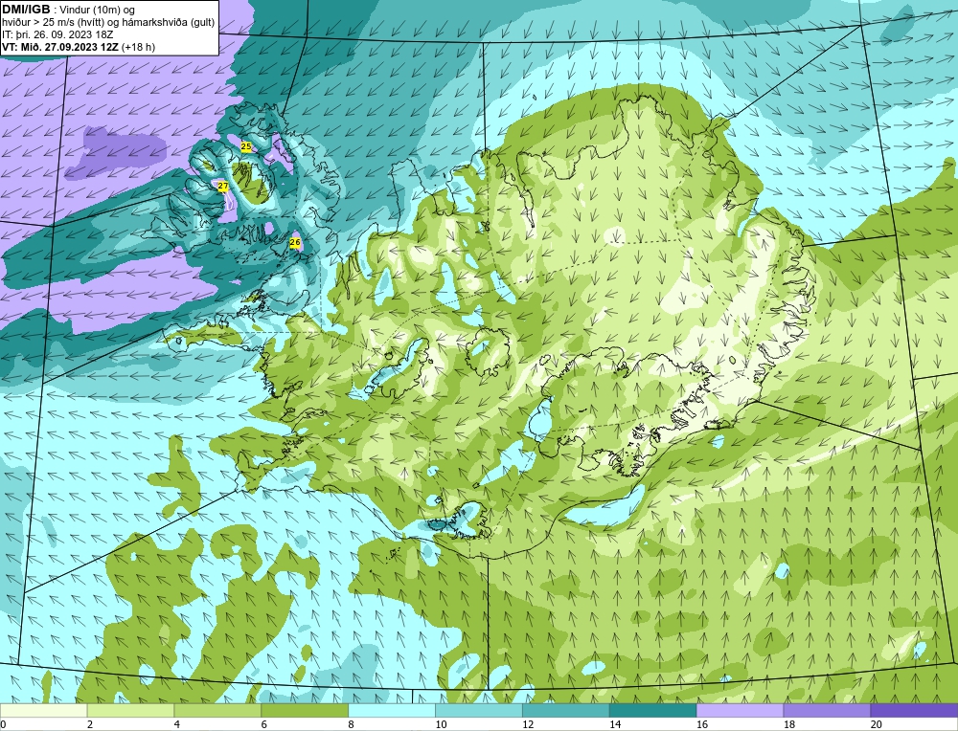Click the 'VT: Mið. 27.09.2023 12Z' line
The image size is (958, 731).
(x=61, y=47)
